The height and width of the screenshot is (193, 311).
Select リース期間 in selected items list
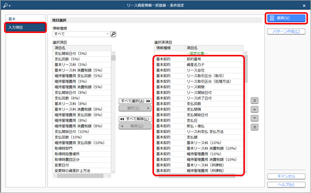coord(199,87)
